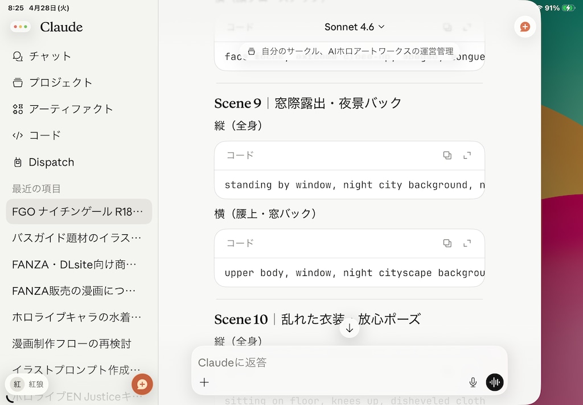This screenshot has width=583, height=405.
Task: Click orange new chat button in sidebar
Action: (x=142, y=384)
